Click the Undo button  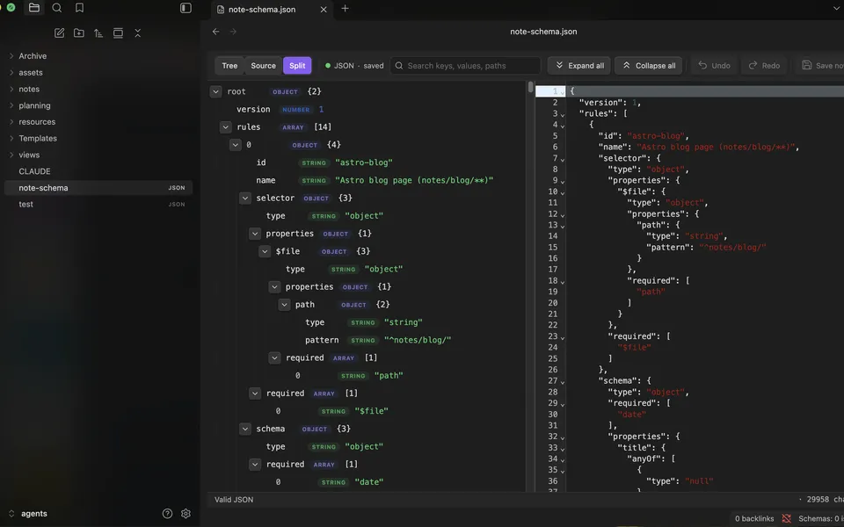pos(714,66)
